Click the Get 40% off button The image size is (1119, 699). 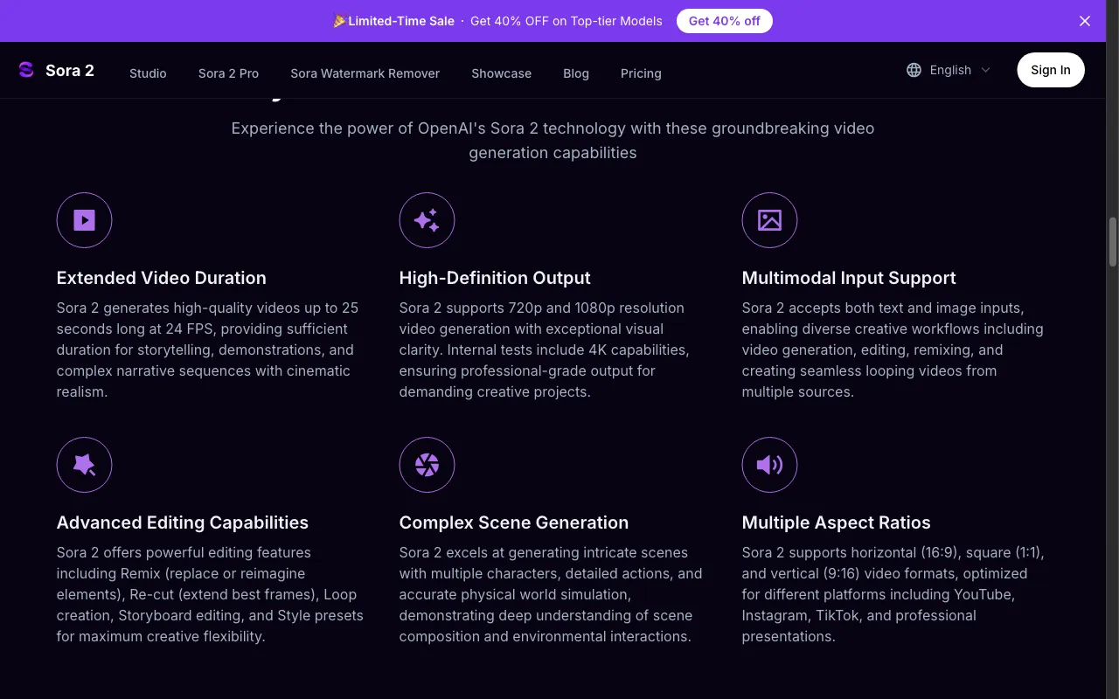click(725, 21)
